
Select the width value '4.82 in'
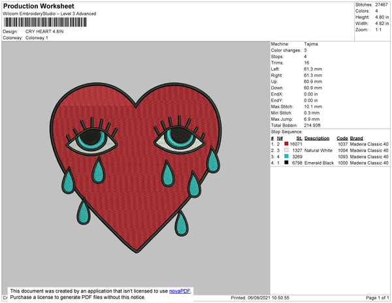click(382, 24)
